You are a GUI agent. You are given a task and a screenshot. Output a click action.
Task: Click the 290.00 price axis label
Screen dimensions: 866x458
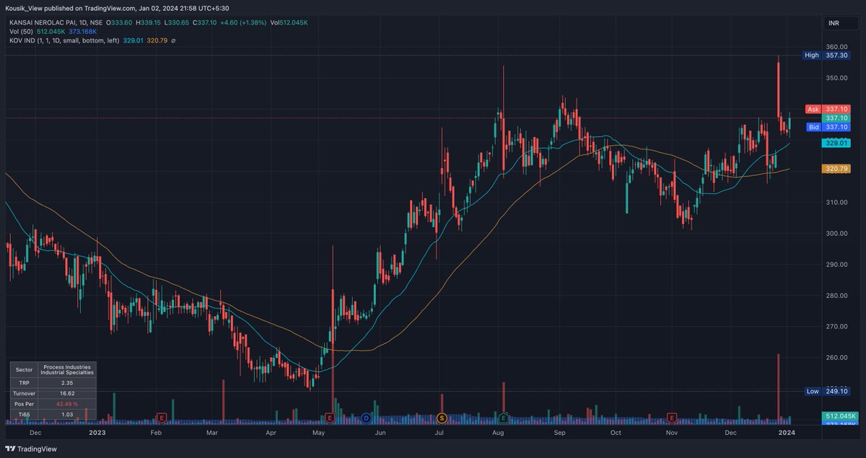(x=836, y=265)
